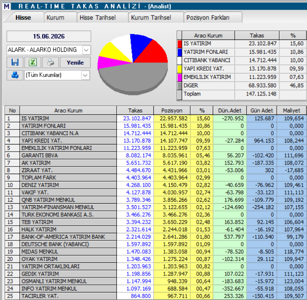Select the OSMANLI YATIRIM MENKUL row
The width and height of the screenshot is (307, 300).
coord(156,281)
